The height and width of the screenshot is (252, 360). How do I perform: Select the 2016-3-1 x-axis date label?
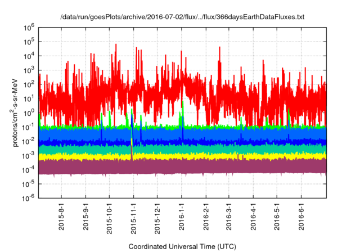229,217
